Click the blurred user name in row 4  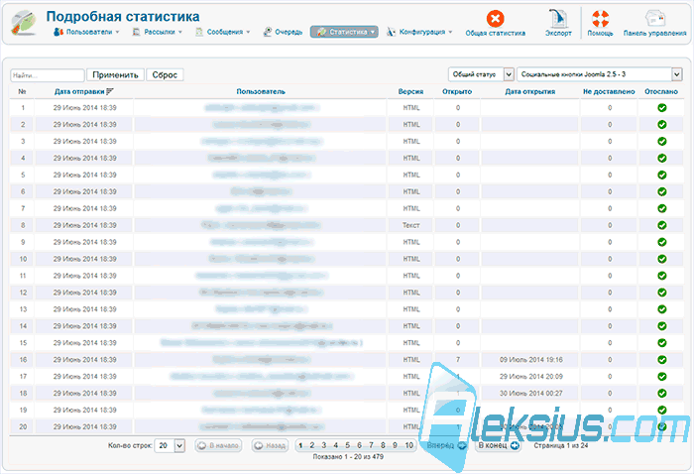coord(261,158)
